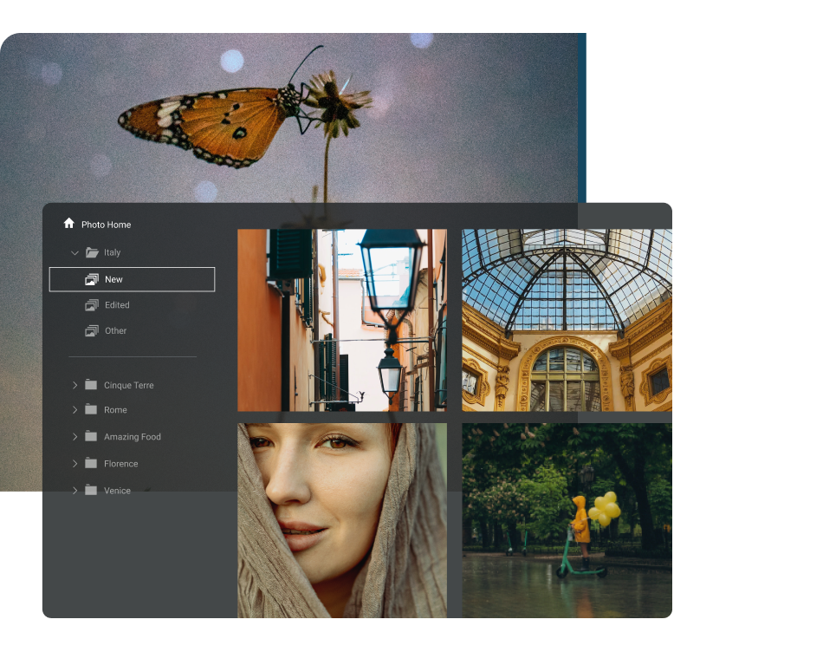Click the album icon beside Other
This screenshot has height=652, width=823.
[x=92, y=331]
